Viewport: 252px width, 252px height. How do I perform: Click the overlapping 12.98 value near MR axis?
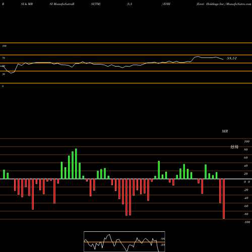pyautogui.click(x=234, y=147)
